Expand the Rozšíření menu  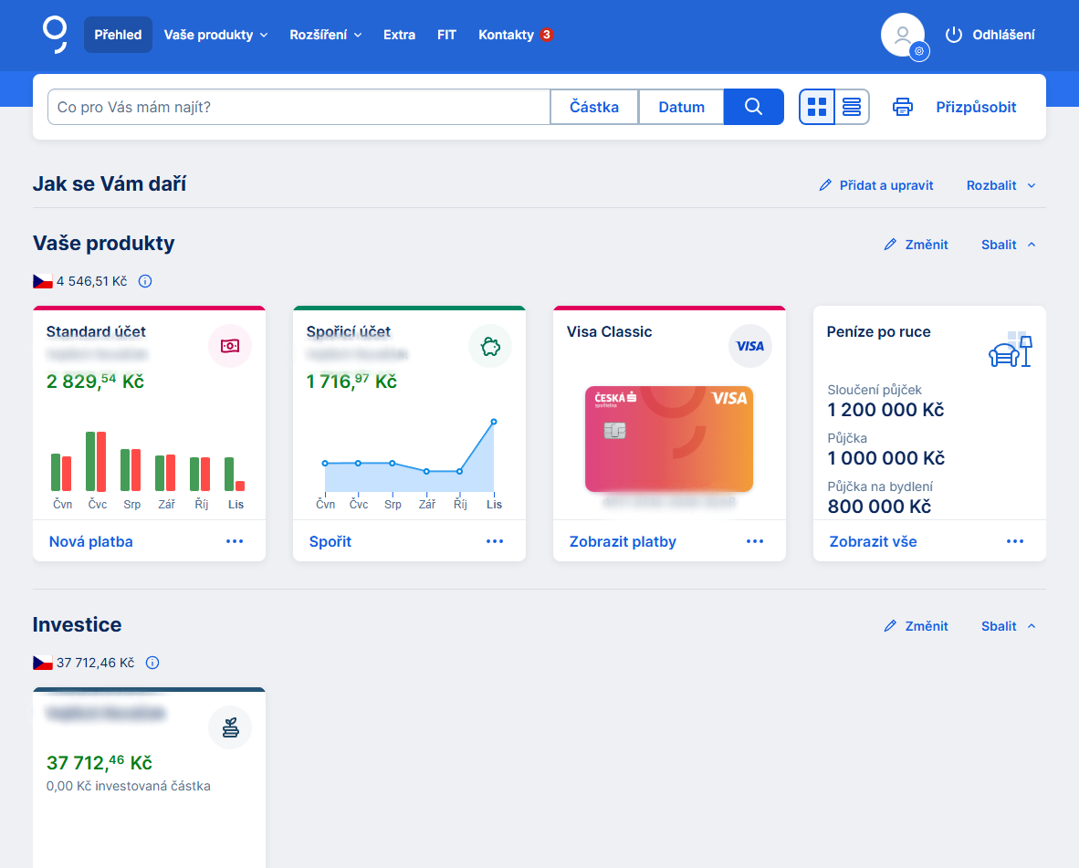tap(326, 35)
